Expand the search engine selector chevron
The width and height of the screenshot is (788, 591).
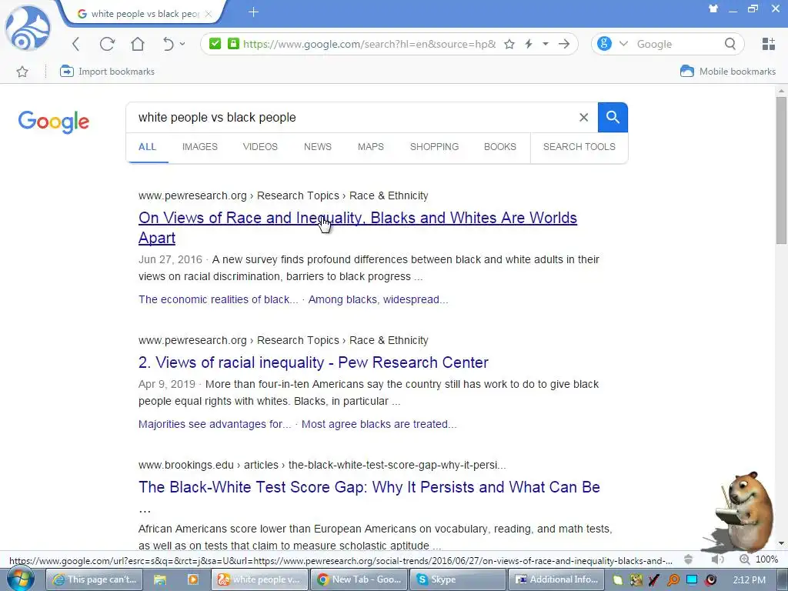coord(623,44)
